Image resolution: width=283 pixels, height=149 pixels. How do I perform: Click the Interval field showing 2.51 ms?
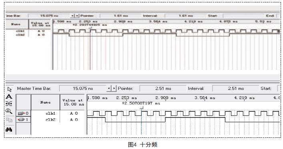pos(235,88)
